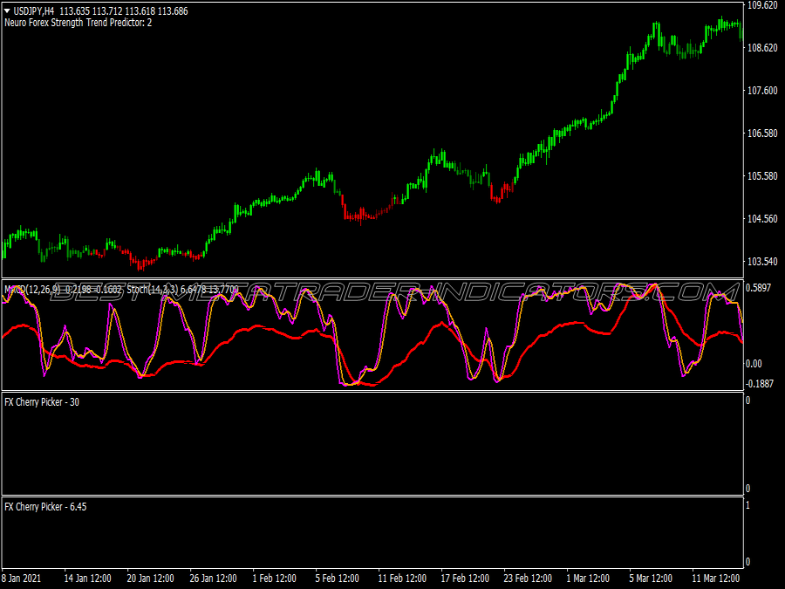
Task: Select the 0.5897 oscillator scale value
Action: pos(759,287)
